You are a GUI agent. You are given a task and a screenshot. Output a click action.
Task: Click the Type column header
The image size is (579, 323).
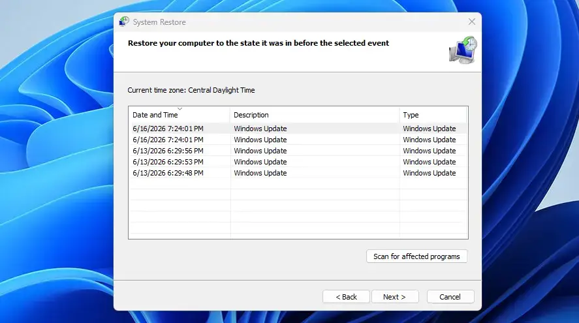[x=433, y=115]
